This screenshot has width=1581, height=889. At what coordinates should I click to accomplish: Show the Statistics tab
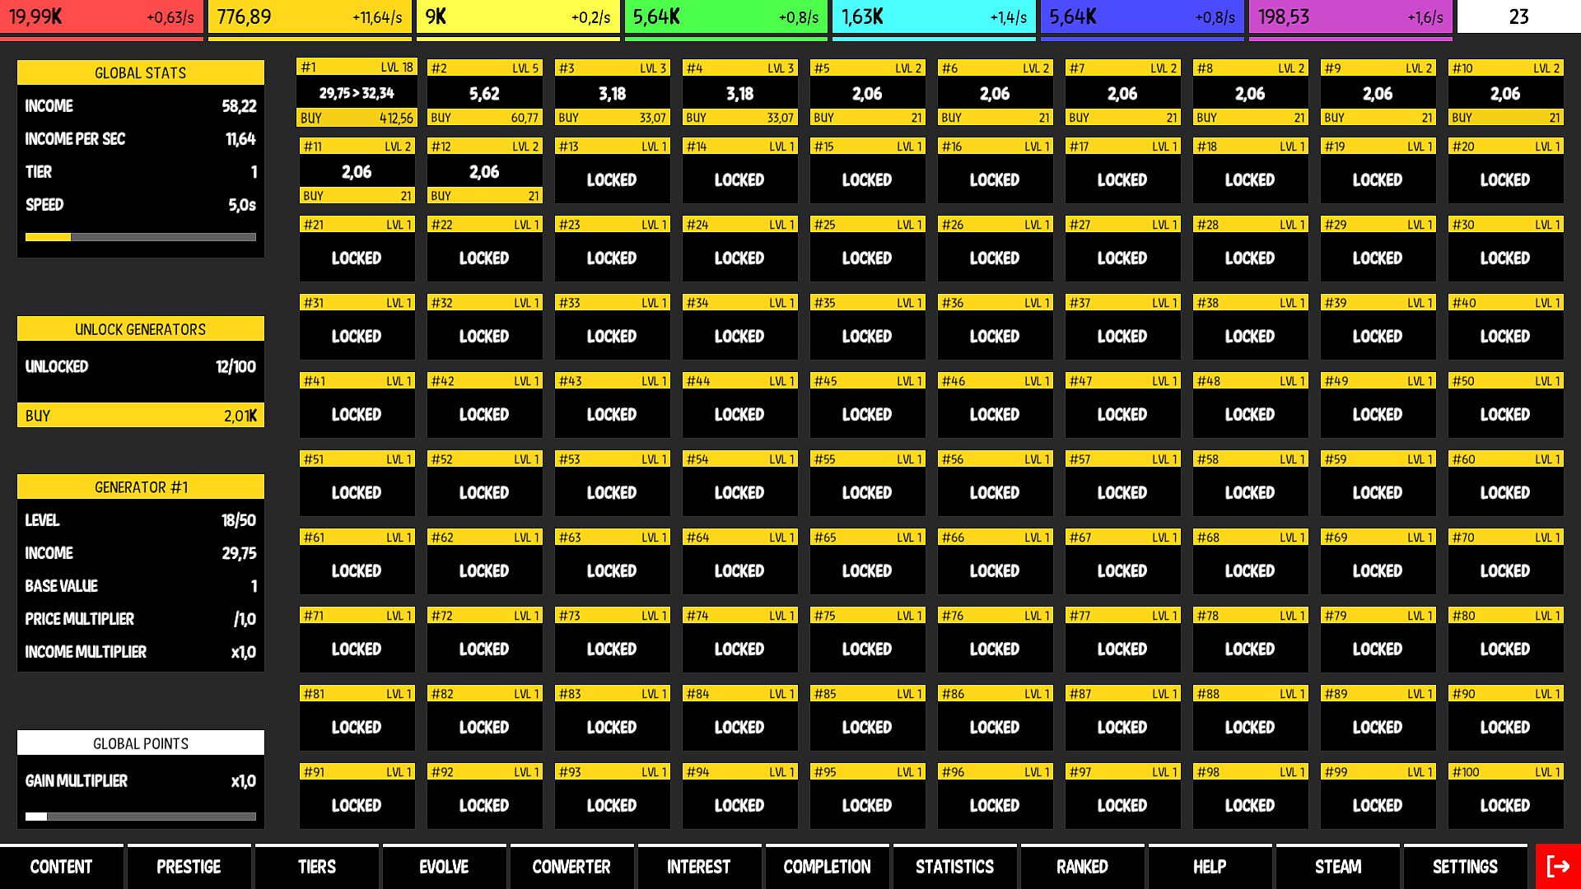(x=954, y=867)
